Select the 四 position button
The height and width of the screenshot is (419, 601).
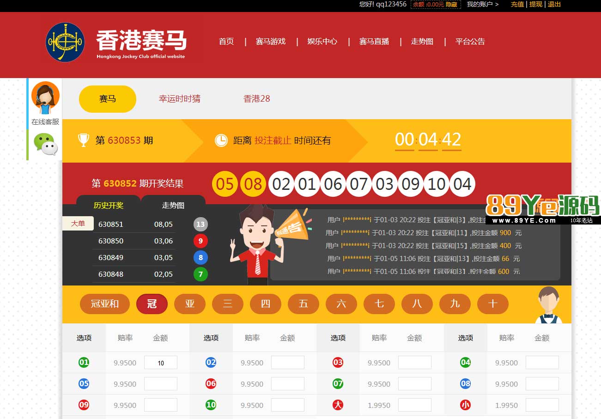(x=266, y=304)
